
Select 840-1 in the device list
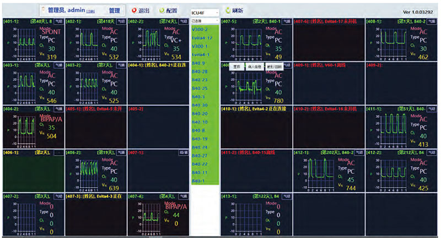point(198,181)
